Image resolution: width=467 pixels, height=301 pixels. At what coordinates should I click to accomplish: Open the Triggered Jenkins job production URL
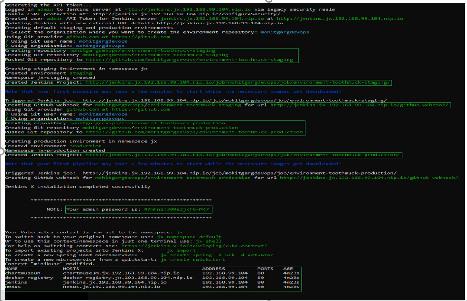pos(239,173)
